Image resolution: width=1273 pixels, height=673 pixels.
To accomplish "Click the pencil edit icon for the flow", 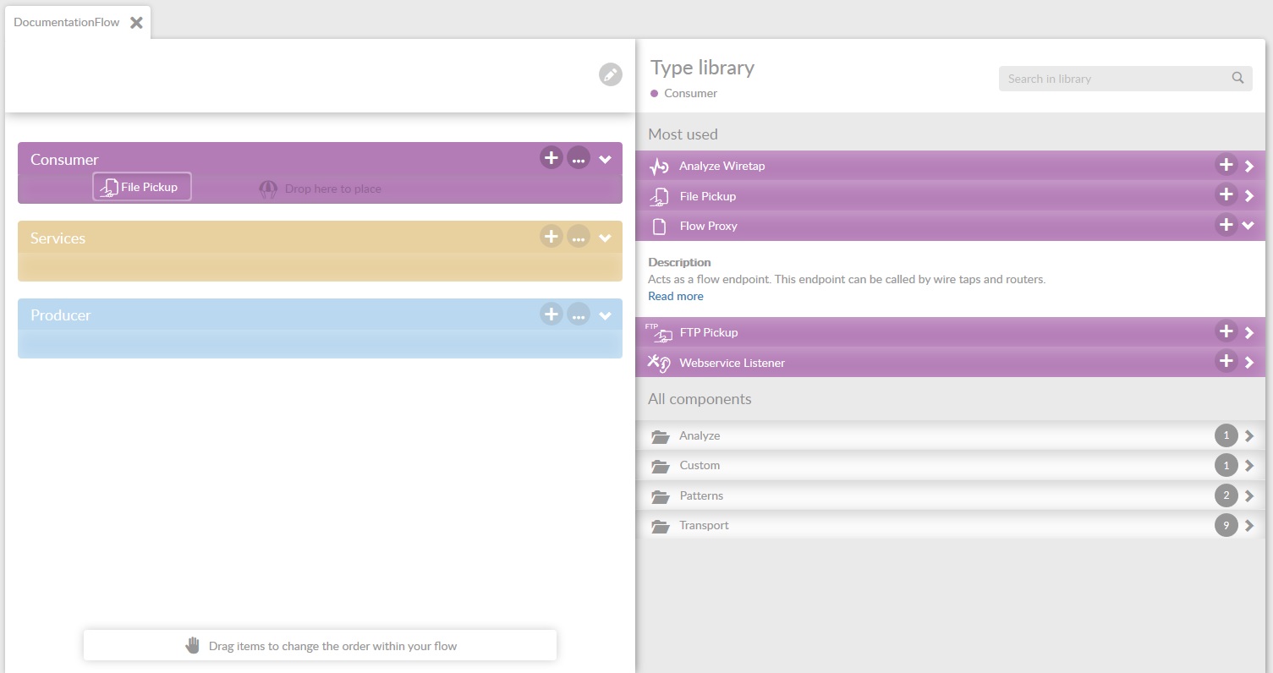I will pyautogui.click(x=610, y=74).
